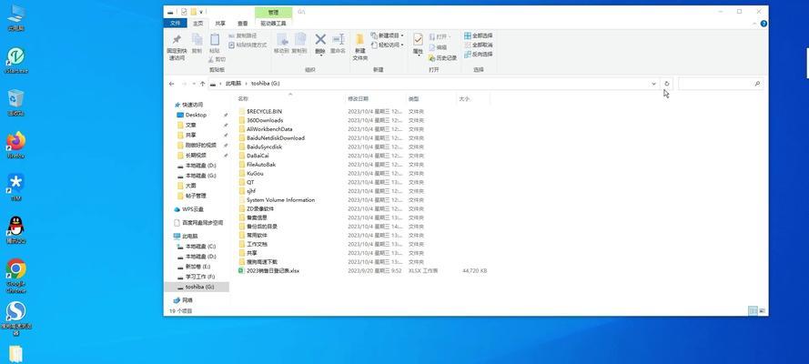Open the New item (新建项目) dropdown
Viewport: 809px width, 364px height.
click(x=388, y=35)
